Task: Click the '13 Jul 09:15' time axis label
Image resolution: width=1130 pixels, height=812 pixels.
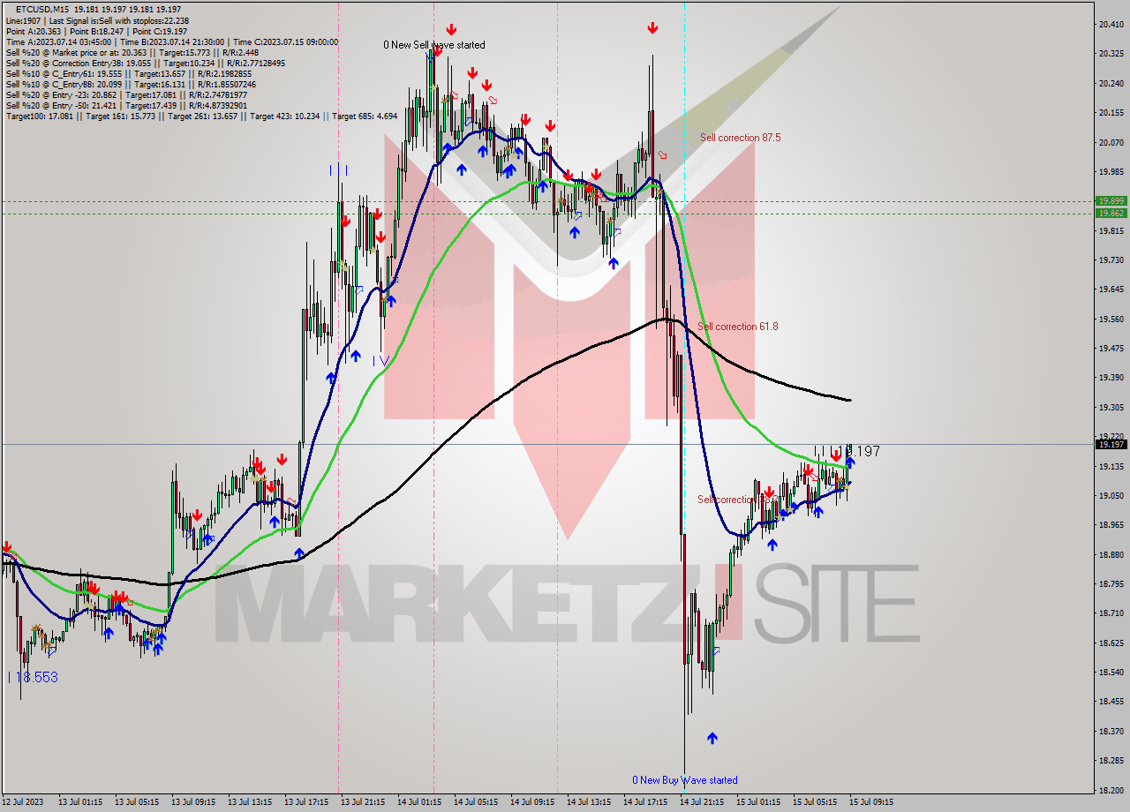Action: (x=192, y=802)
